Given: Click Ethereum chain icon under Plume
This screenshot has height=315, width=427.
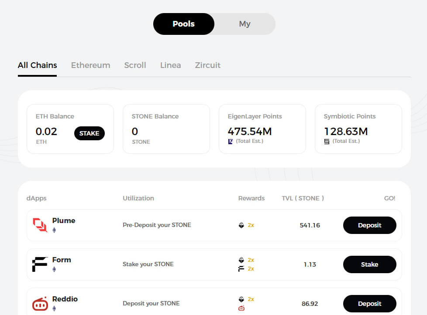Looking at the screenshot, I should pyautogui.click(x=55, y=230).
